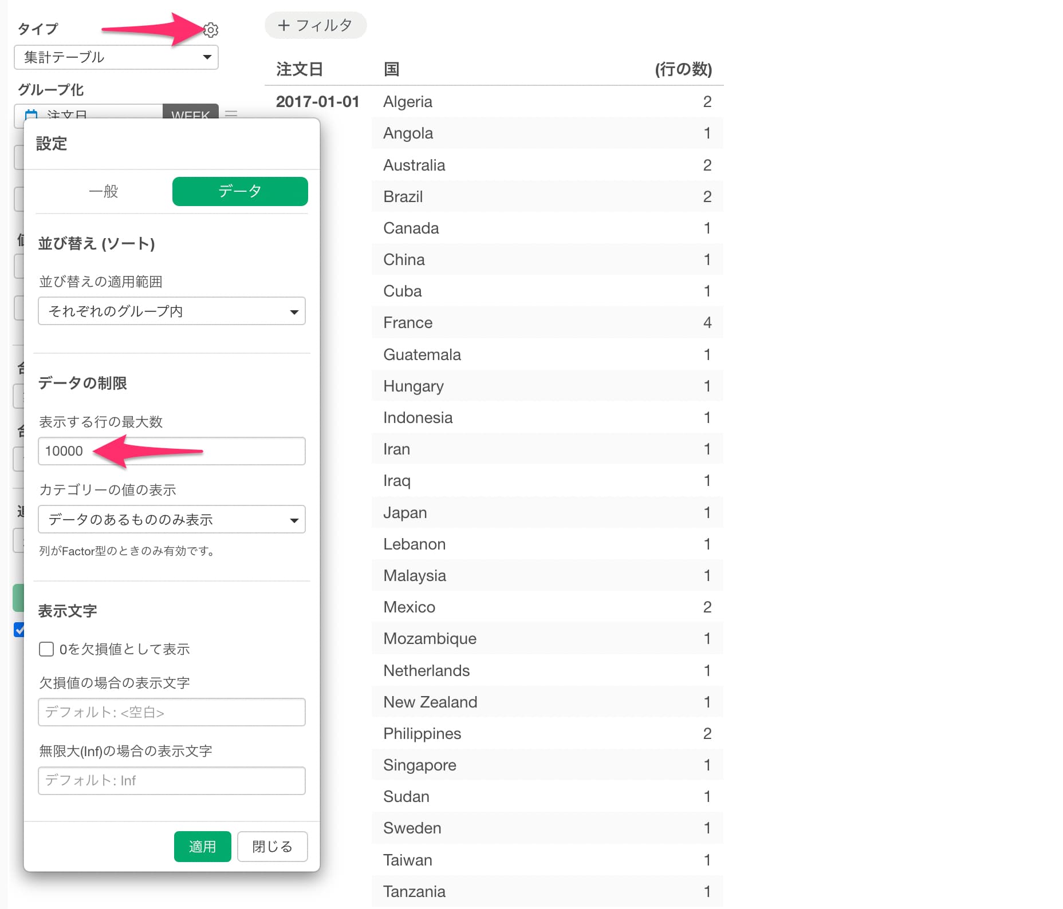The image size is (1063, 909).
Task: Click the 閉じる button
Action: (x=272, y=847)
